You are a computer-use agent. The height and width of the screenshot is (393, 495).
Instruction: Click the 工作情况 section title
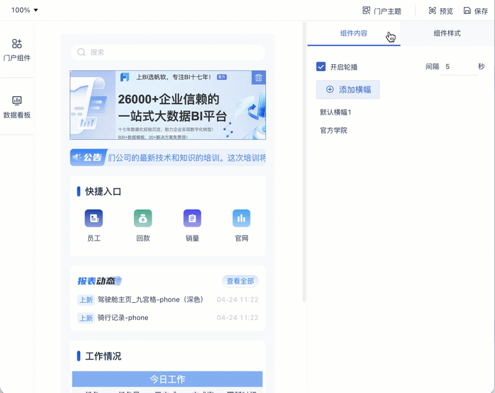click(x=103, y=356)
